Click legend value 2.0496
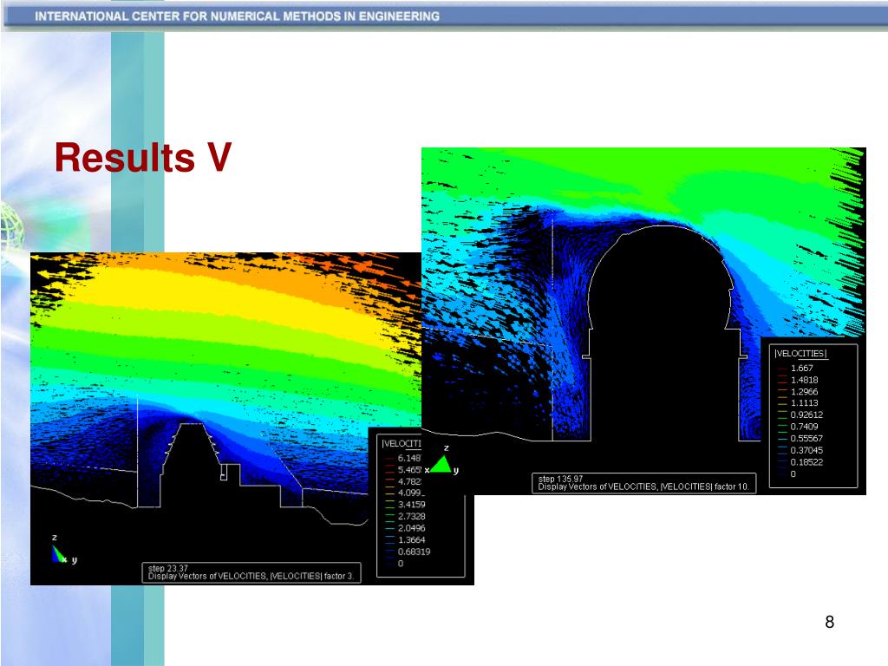 [411, 528]
